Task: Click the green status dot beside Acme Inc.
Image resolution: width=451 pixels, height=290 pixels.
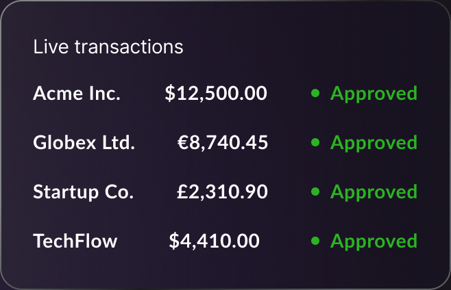Action: [315, 93]
